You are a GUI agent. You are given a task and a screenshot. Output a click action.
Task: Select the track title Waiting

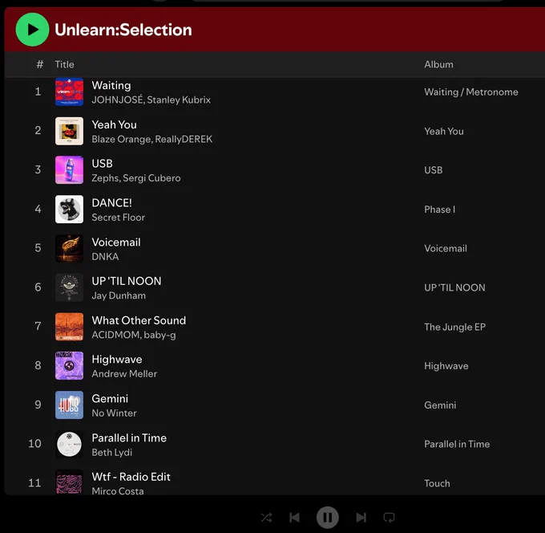pos(111,86)
